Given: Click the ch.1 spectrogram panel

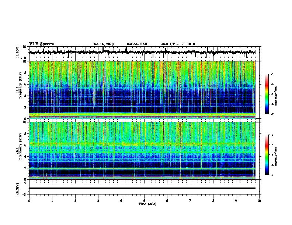Looking at the screenshot, I should point(142,90).
